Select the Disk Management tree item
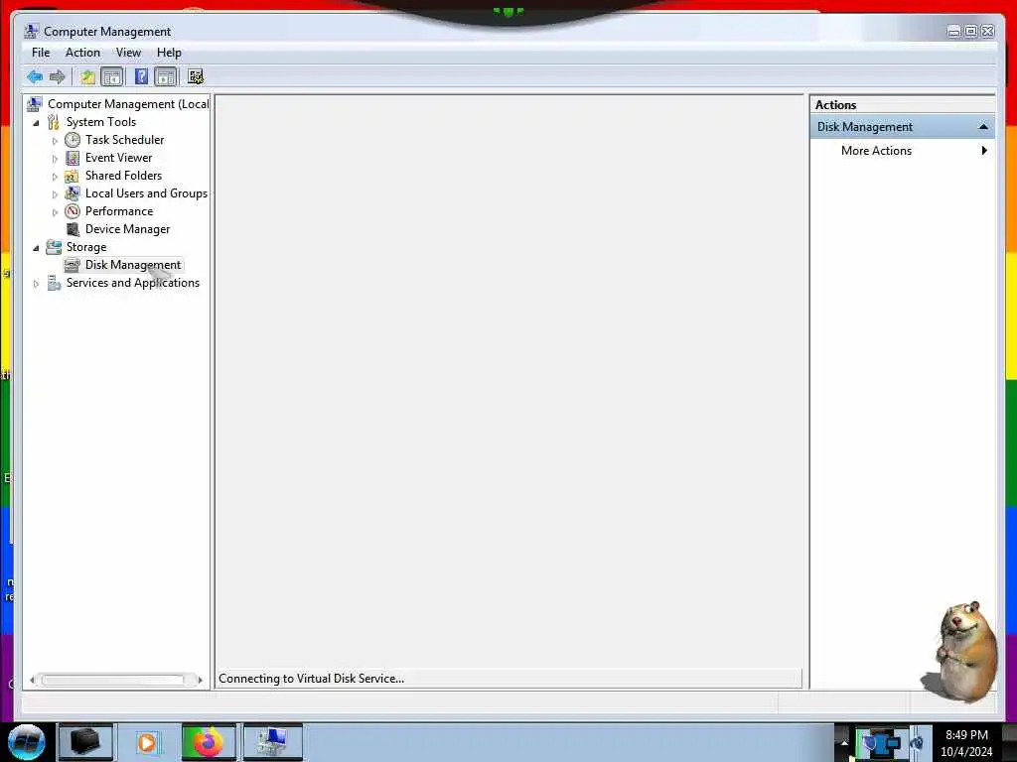Viewport: 1017px width, 762px height. pos(133,265)
